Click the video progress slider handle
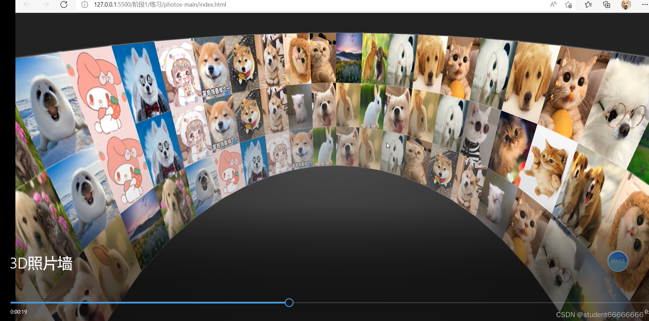Screen dimensions: 649x321 [289, 302]
